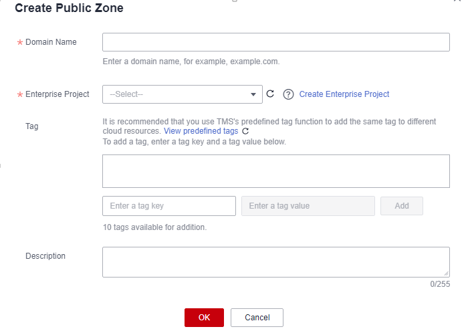Click the question mark help icon
Viewport: 466px width, 329px height.
pos(289,94)
